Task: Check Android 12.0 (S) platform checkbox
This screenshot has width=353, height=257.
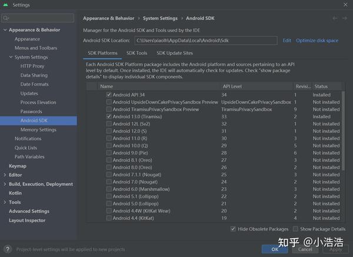Action: coord(109,131)
